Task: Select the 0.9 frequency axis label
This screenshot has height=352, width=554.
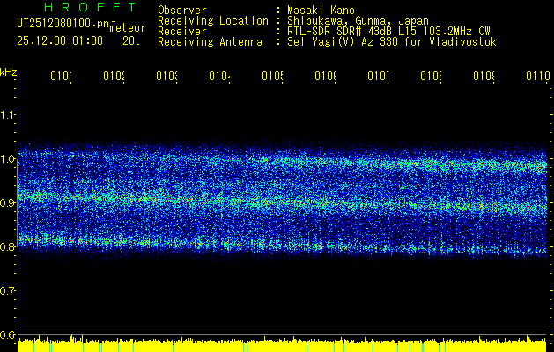Action: click(9, 203)
